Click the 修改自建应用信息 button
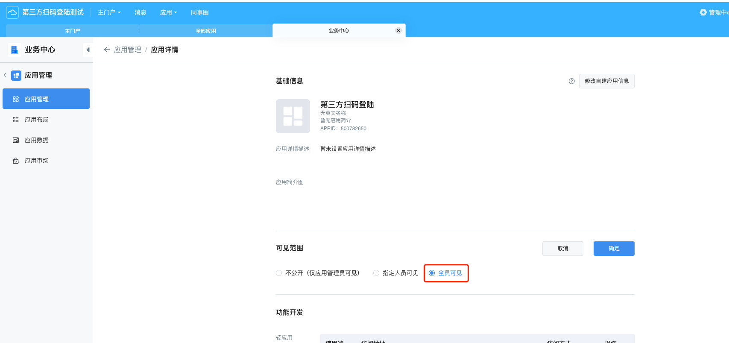The height and width of the screenshot is (343, 729). click(606, 81)
